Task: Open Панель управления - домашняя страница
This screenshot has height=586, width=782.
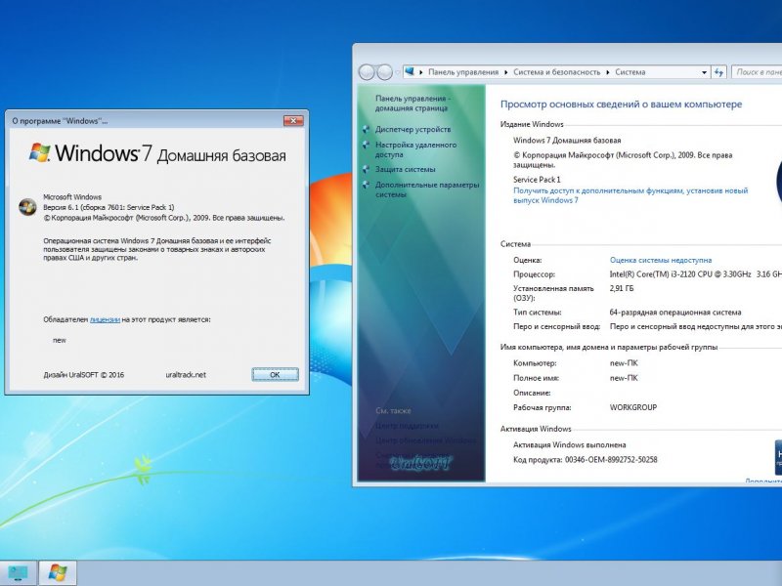Action: pos(412,104)
